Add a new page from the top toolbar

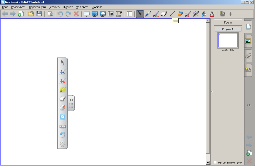21,14
